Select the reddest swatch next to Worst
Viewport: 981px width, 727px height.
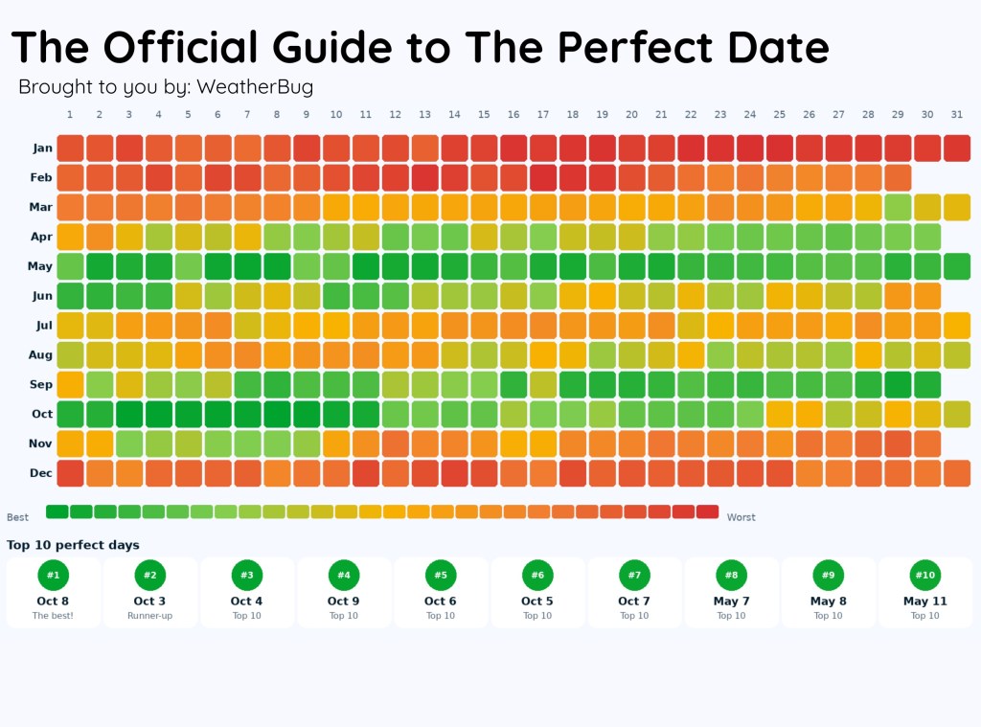[x=707, y=511]
